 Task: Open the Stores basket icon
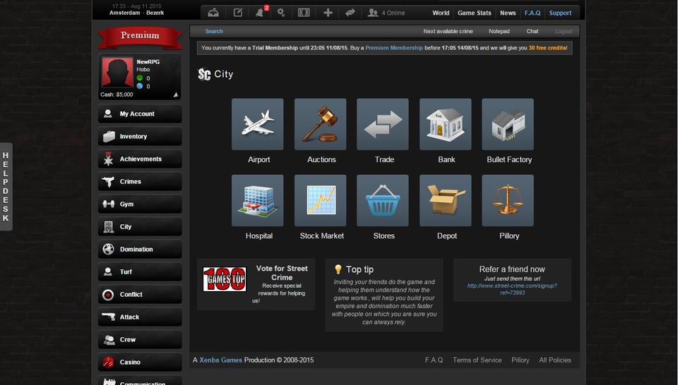click(x=383, y=201)
